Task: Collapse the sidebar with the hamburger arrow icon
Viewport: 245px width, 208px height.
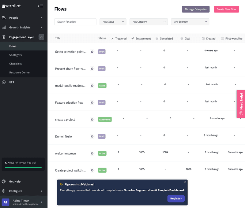Action: pyautogui.click(x=40, y=6)
